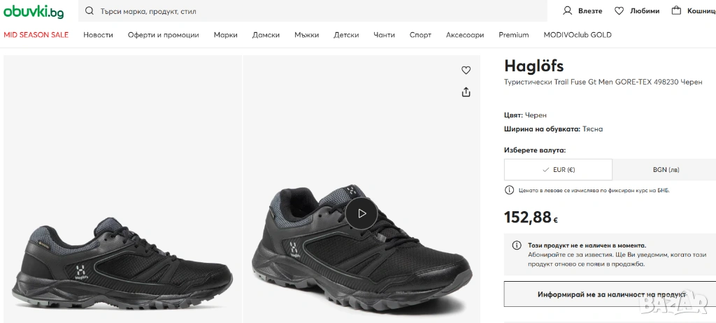Image resolution: width=716 pixels, height=323 pixels.
Task: Share this product via share icon
Action: (x=466, y=92)
